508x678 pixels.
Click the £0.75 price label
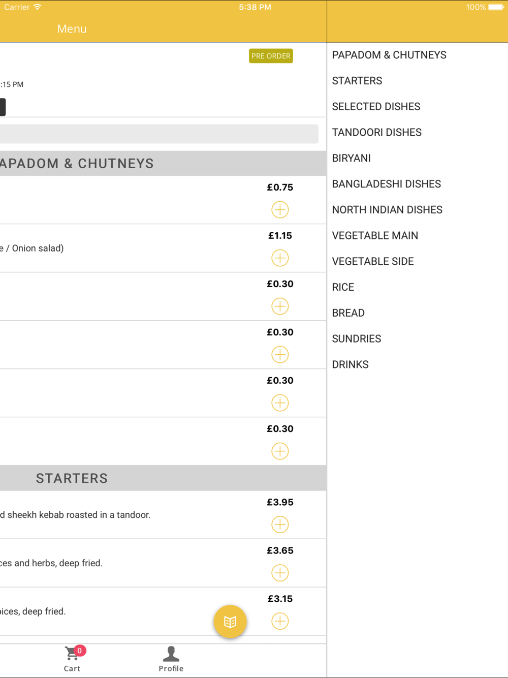click(x=280, y=187)
